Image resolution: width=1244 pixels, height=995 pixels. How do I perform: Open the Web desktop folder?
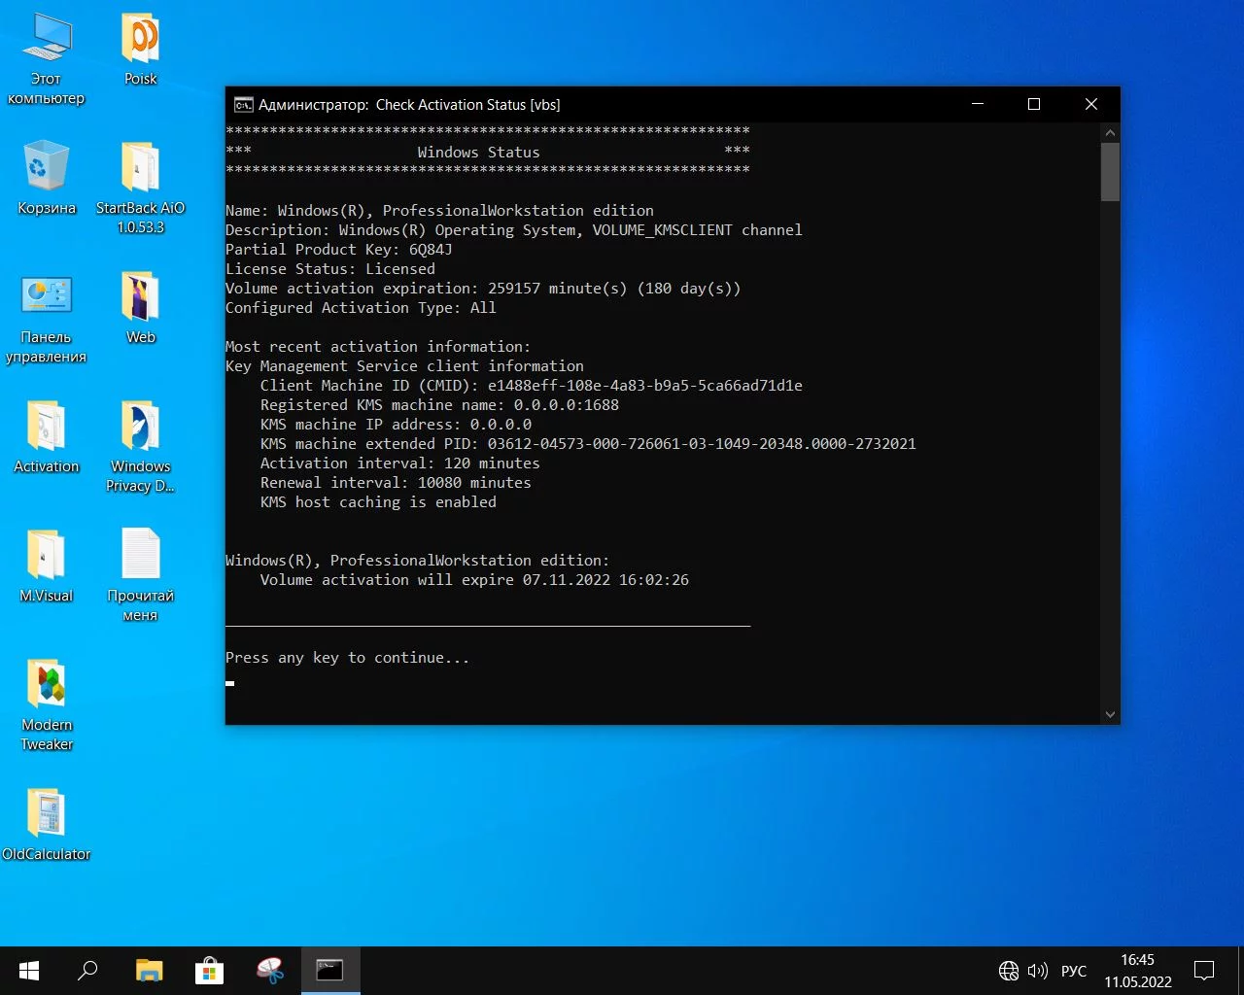click(x=140, y=298)
